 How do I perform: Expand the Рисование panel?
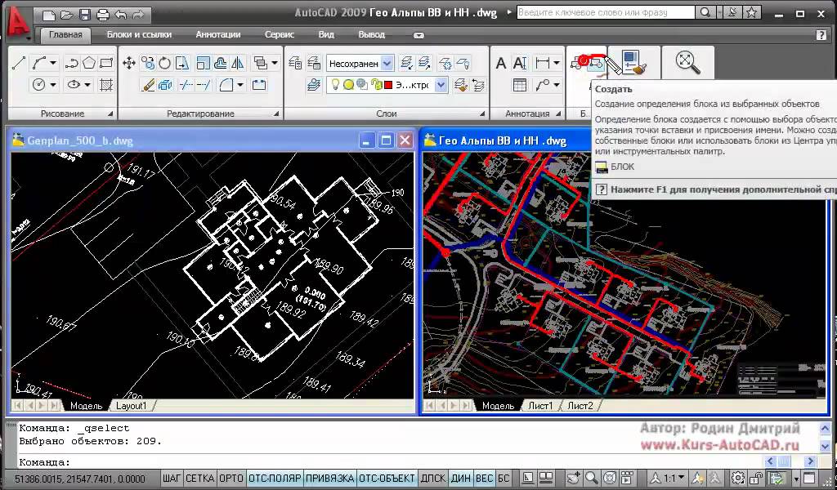click(110, 114)
